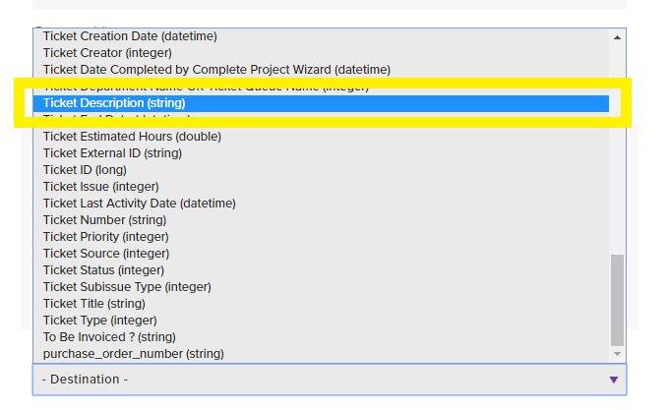Pick Ticket Last Activity Date (datetime)
669x410 pixels.
pos(139,204)
